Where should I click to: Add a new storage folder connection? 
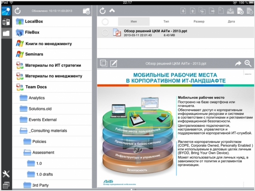coord(86,11)
